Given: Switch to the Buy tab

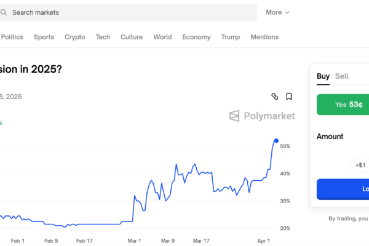Looking at the screenshot, I should tap(323, 76).
